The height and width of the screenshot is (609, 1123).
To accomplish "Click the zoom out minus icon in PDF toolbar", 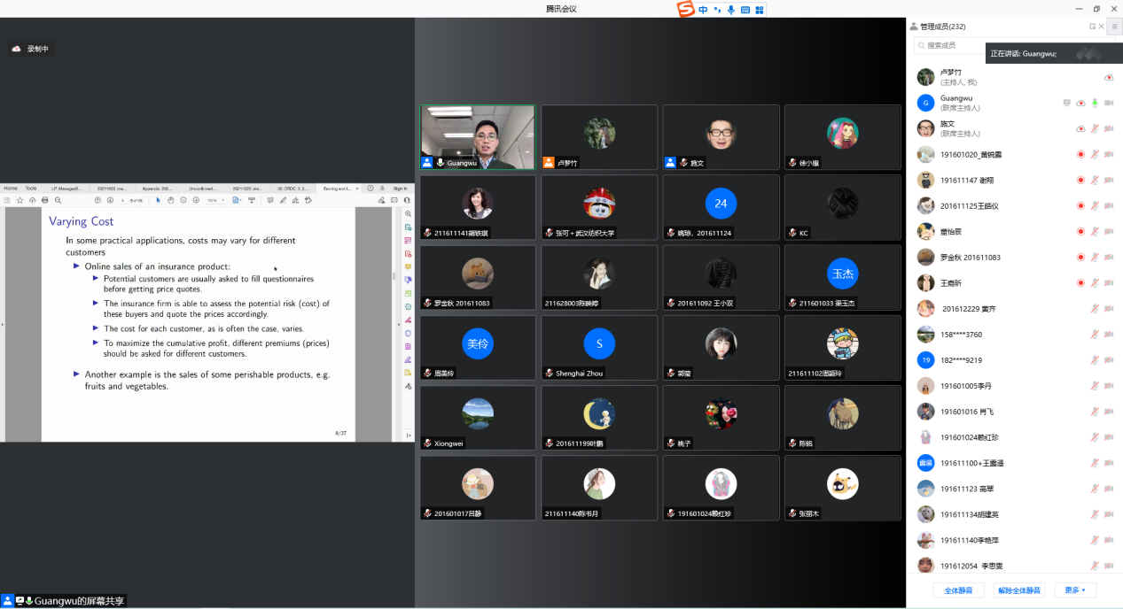I will point(183,200).
